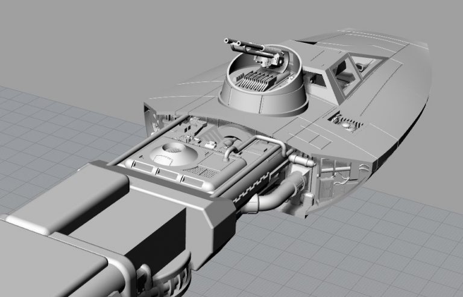Select the small rectangular hatch on the hull top
The height and width of the screenshot is (297, 463).
pos(347,124)
